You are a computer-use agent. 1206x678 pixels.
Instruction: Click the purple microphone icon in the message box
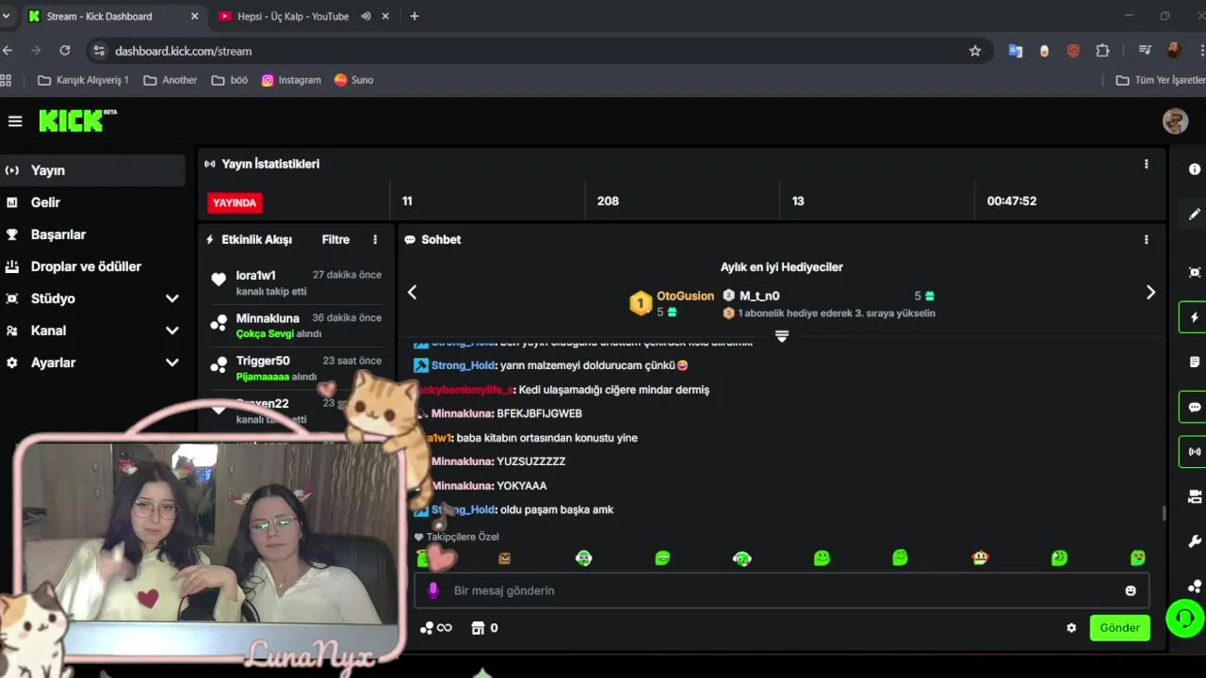tap(433, 590)
